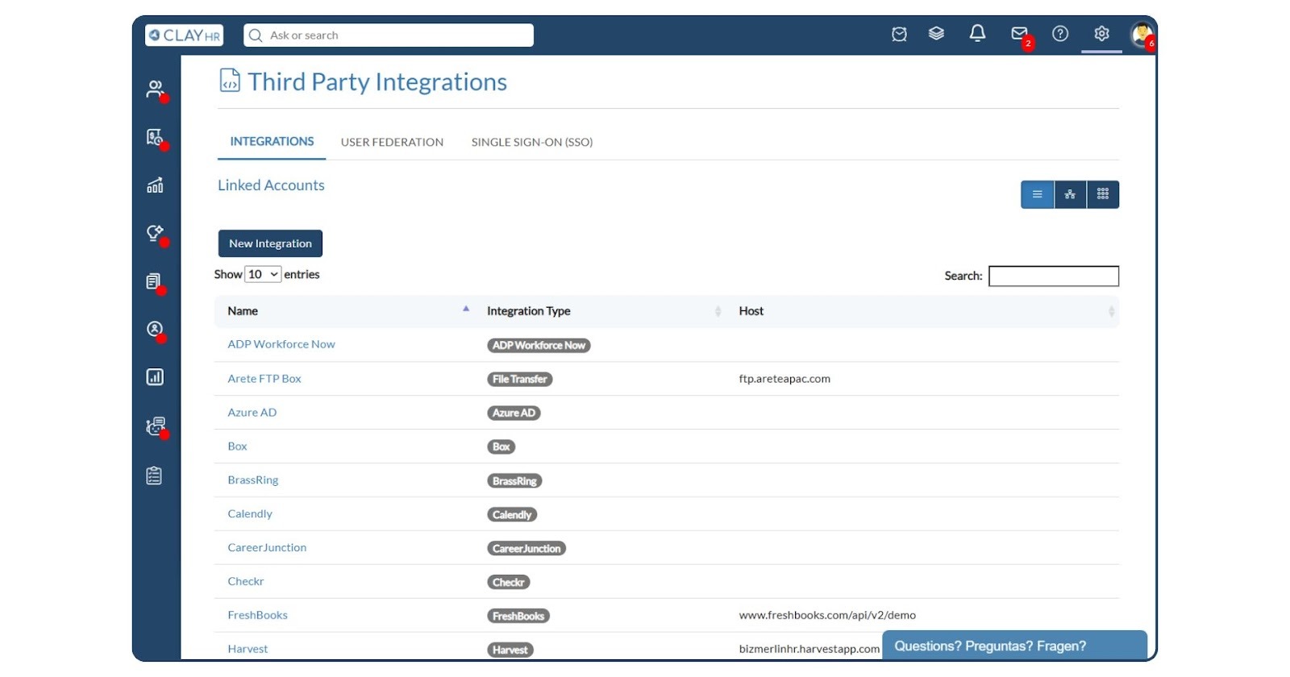Click the Azure AD type badge

point(514,413)
